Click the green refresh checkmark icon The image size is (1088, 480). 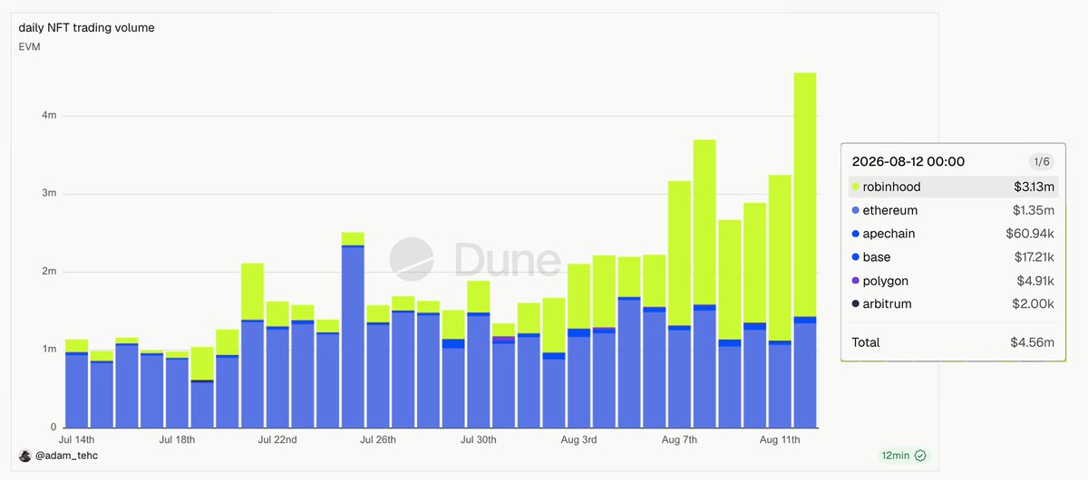(x=920, y=456)
